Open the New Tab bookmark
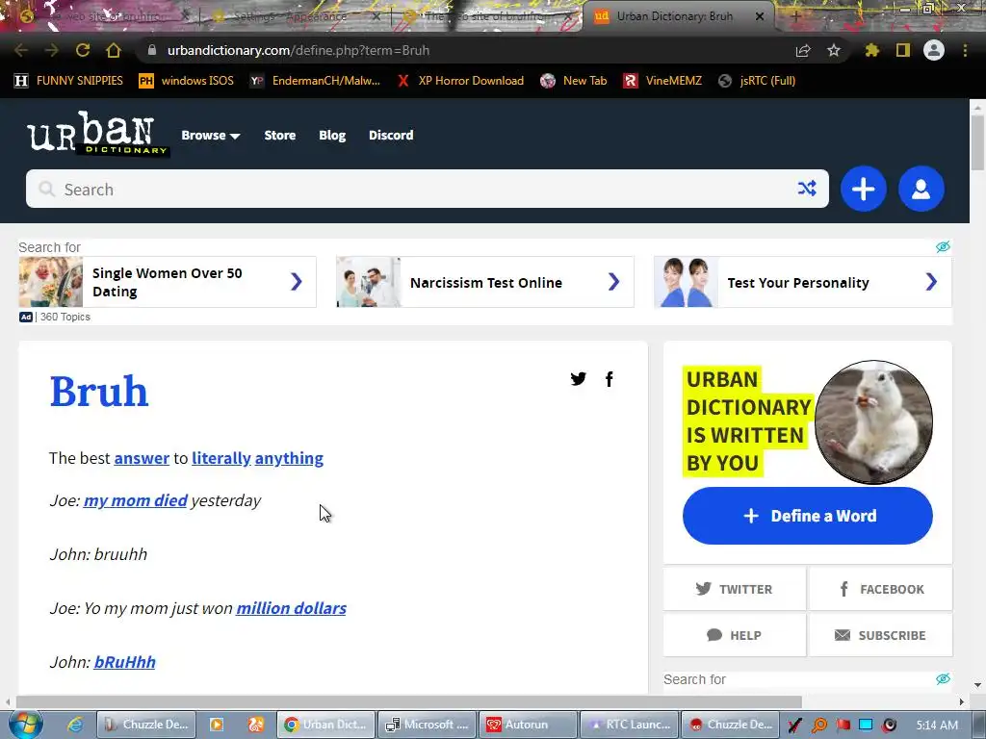This screenshot has height=739, width=986. coord(574,81)
